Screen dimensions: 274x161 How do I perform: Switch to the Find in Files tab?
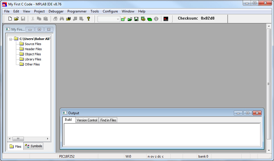pos(108,120)
